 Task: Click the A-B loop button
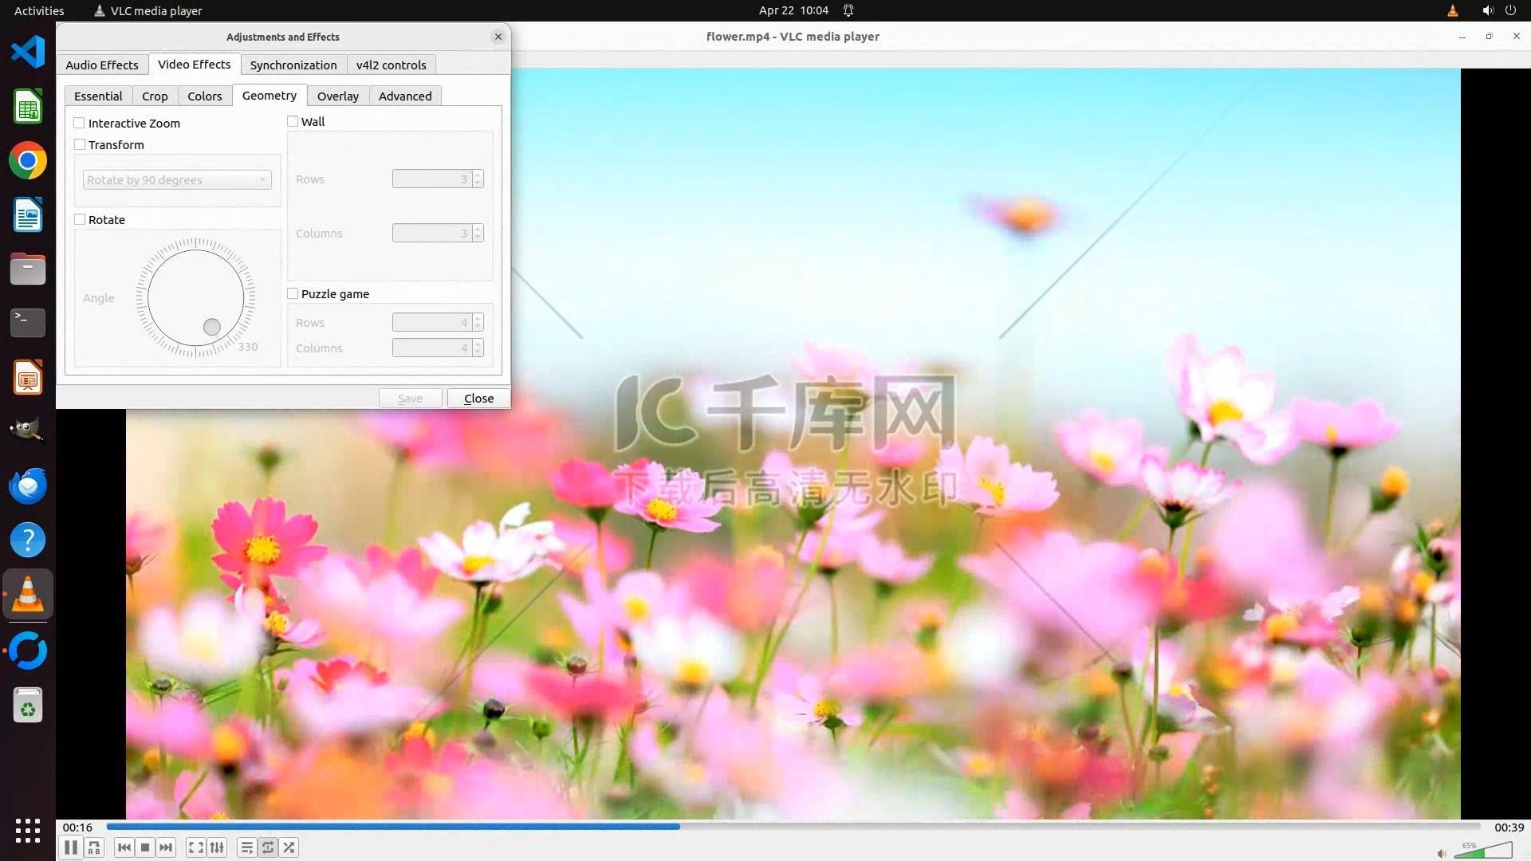coord(94,847)
